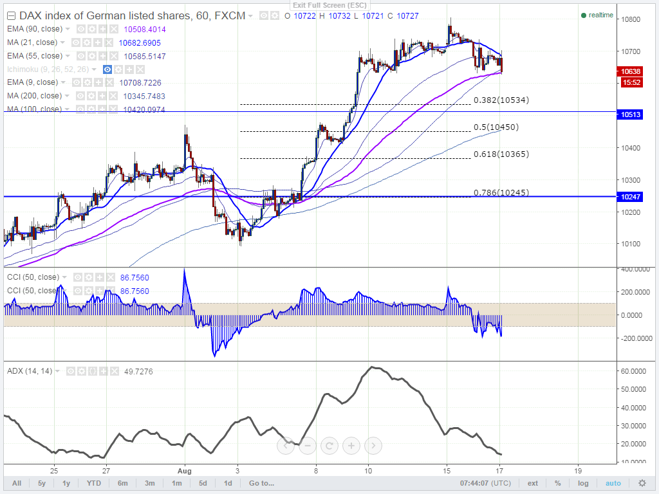Image resolution: width=659 pixels, height=494 pixels.
Task: Select the 6m time range
Action: [123, 483]
